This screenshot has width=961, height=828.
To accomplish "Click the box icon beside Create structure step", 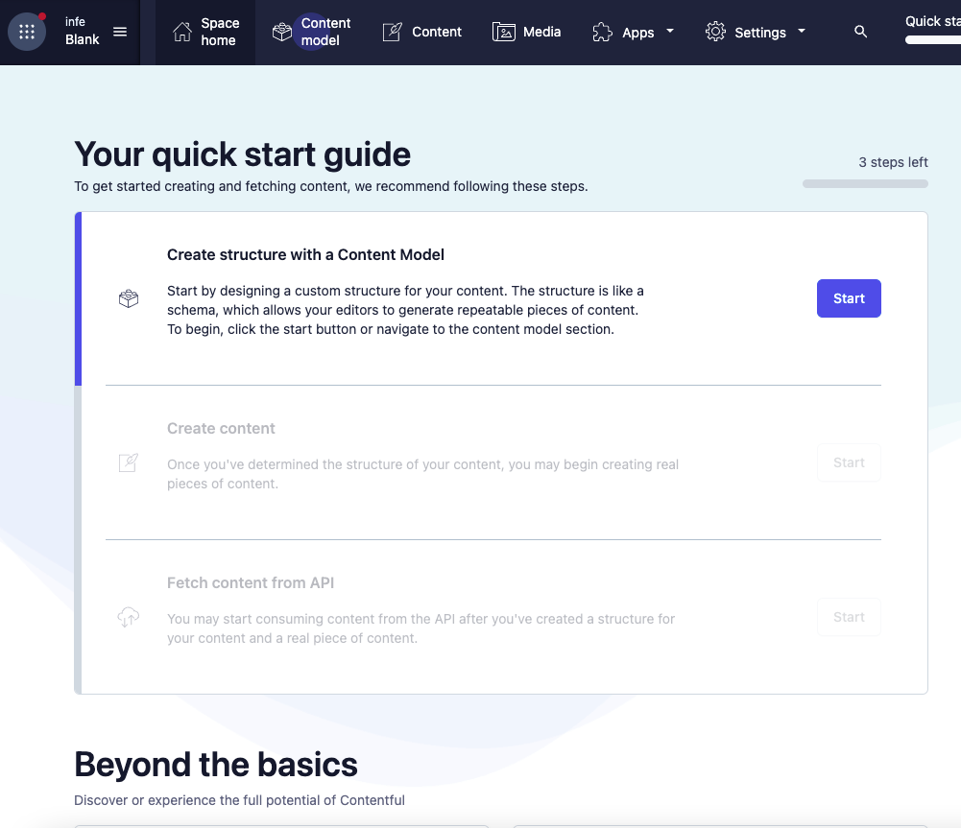I will pyautogui.click(x=128, y=298).
